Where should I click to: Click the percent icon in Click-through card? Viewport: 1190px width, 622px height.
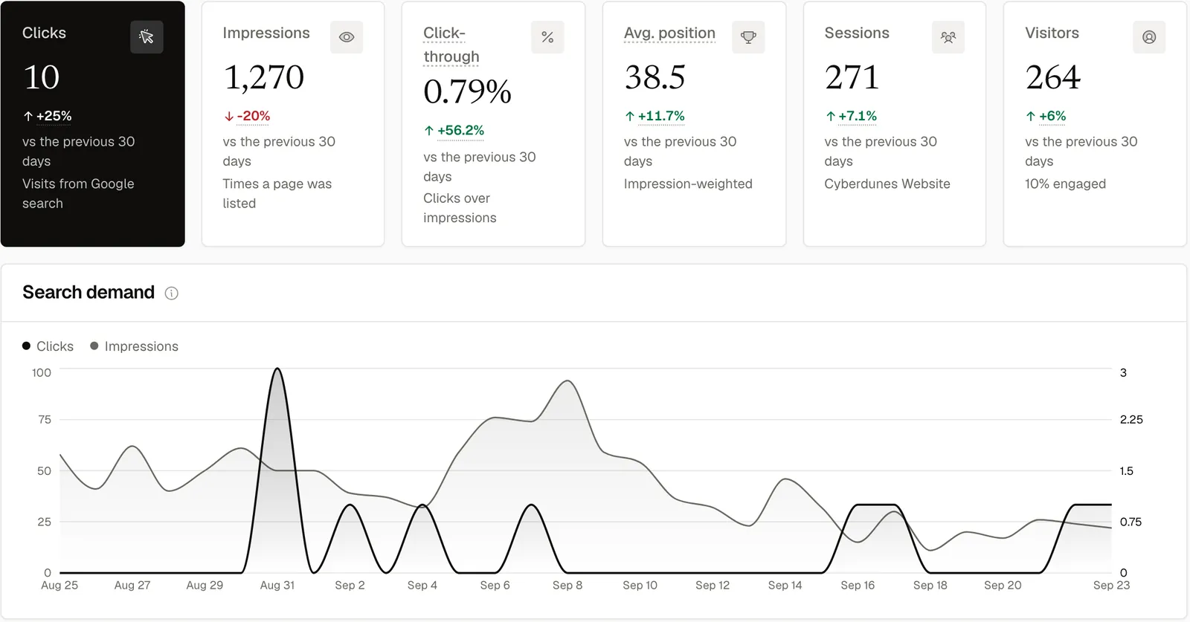click(x=547, y=37)
